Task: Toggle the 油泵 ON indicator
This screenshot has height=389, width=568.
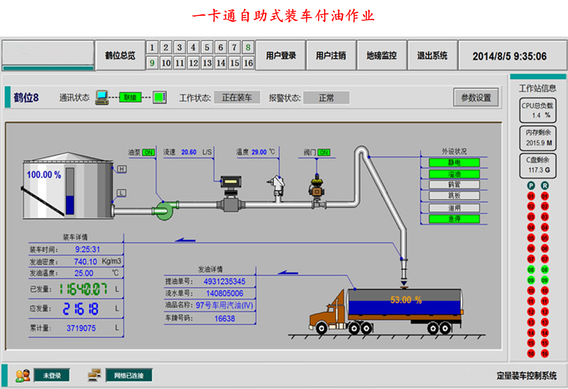Action: click(x=149, y=153)
